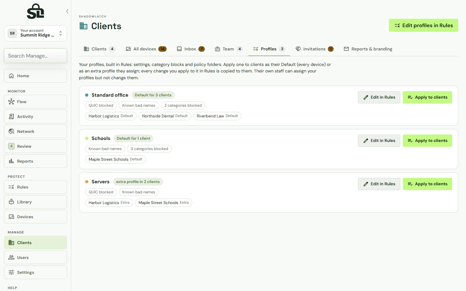Click the 2 categories blocked tag

[x=183, y=105]
